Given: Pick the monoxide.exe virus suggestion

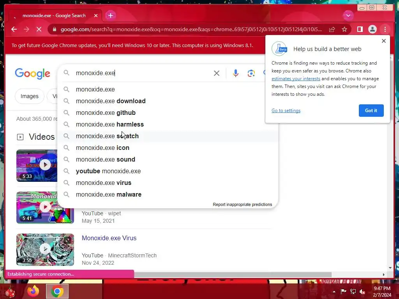Looking at the screenshot, I should [x=168, y=183].
